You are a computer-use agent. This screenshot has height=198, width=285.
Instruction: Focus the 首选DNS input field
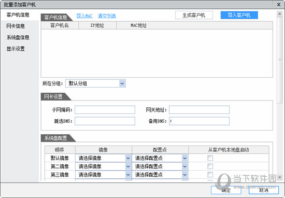click(105, 121)
